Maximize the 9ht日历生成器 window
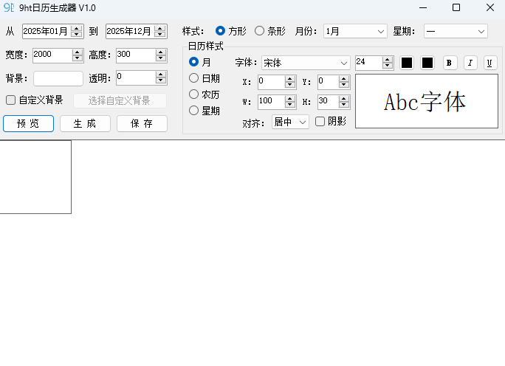Image resolution: width=505 pixels, height=366 pixels. pos(456,7)
